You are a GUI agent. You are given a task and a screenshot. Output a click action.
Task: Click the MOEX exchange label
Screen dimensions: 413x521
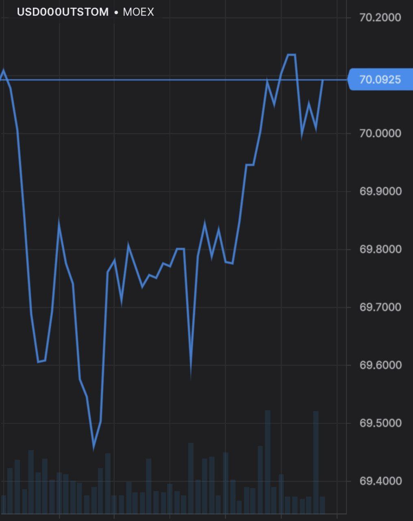(x=138, y=12)
